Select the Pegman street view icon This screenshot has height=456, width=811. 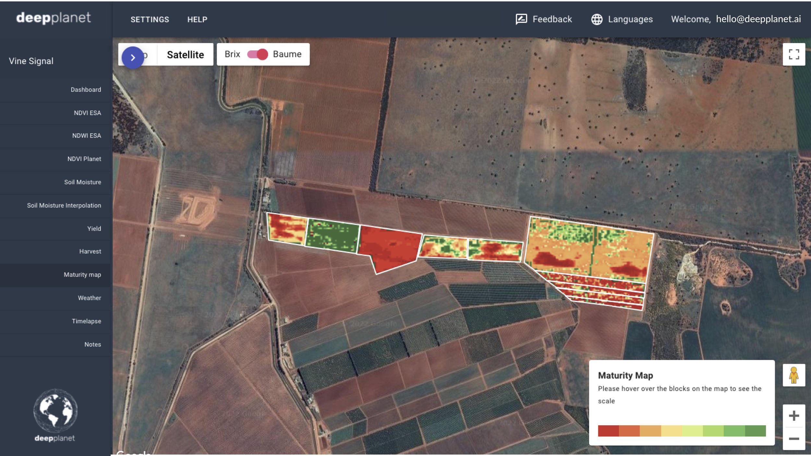pyautogui.click(x=794, y=375)
